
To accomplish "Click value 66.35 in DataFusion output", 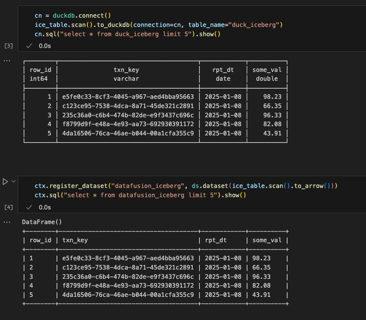I will [261, 267].
